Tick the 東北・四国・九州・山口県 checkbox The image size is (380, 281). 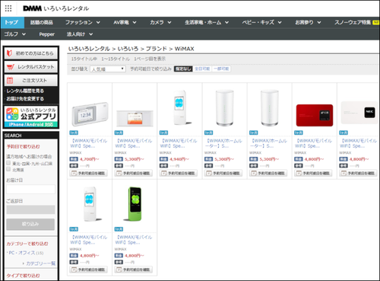(x=8, y=163)
